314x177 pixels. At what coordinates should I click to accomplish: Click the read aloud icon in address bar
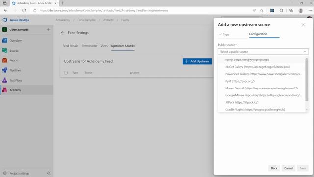click(x=254, y=10)
